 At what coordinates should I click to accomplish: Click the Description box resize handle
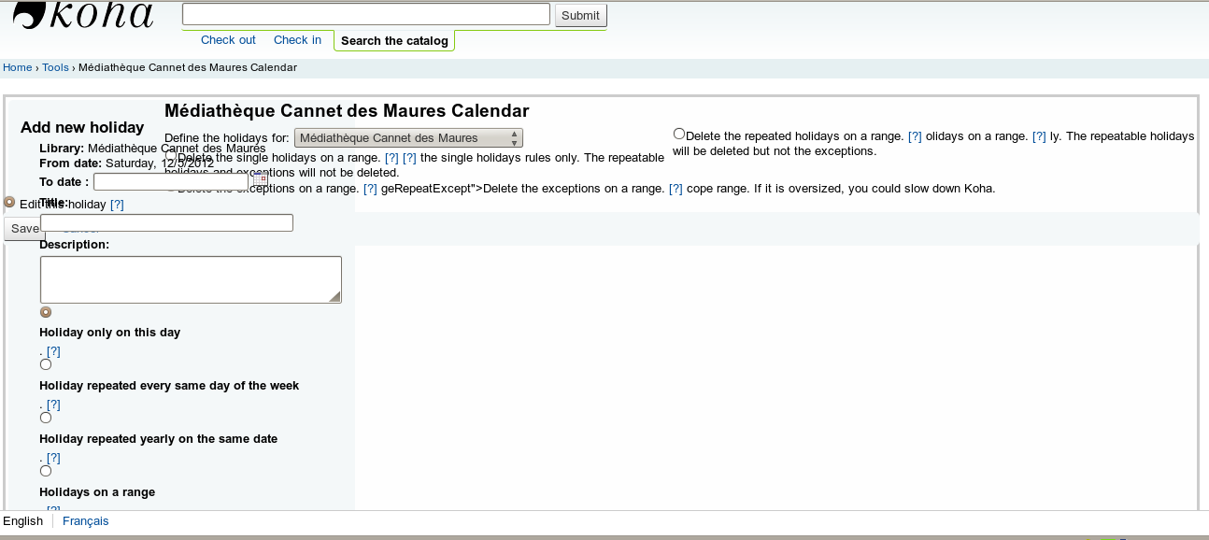pyautogui.click(x=334, y=296)
